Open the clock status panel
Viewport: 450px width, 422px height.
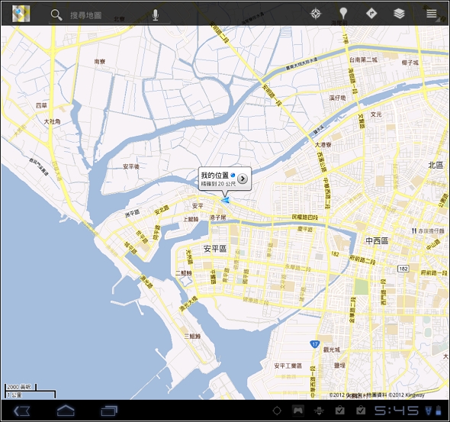click(397, 411)
